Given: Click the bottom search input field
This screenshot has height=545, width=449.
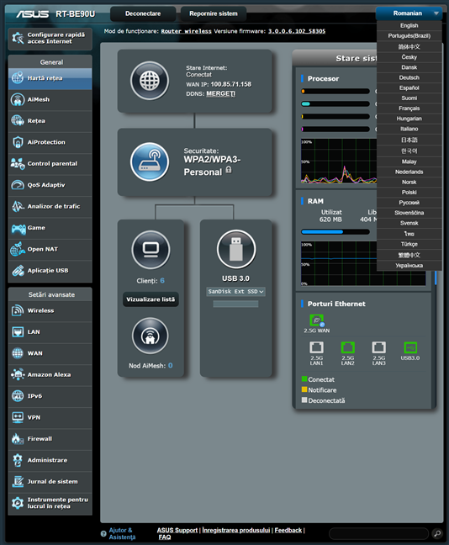Looking at the screenshot, I should click(x=378, y=533).
